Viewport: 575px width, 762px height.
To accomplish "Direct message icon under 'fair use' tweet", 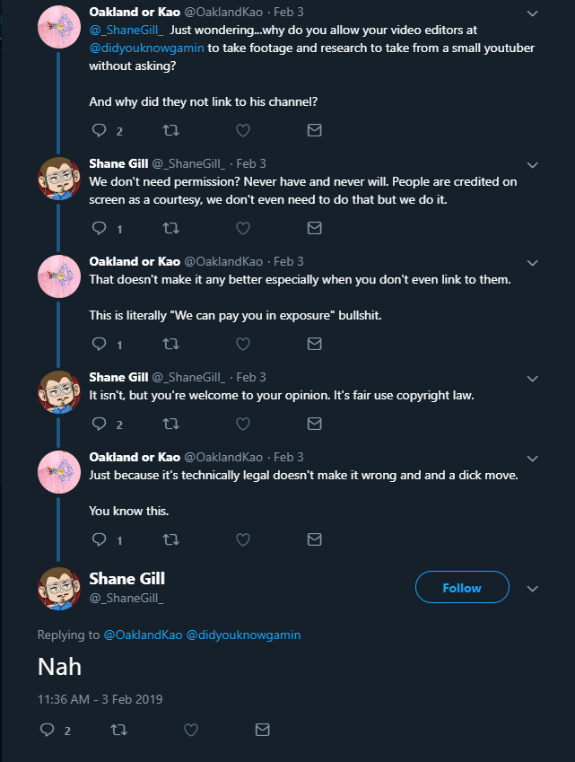I will click(x=314, y=424).
